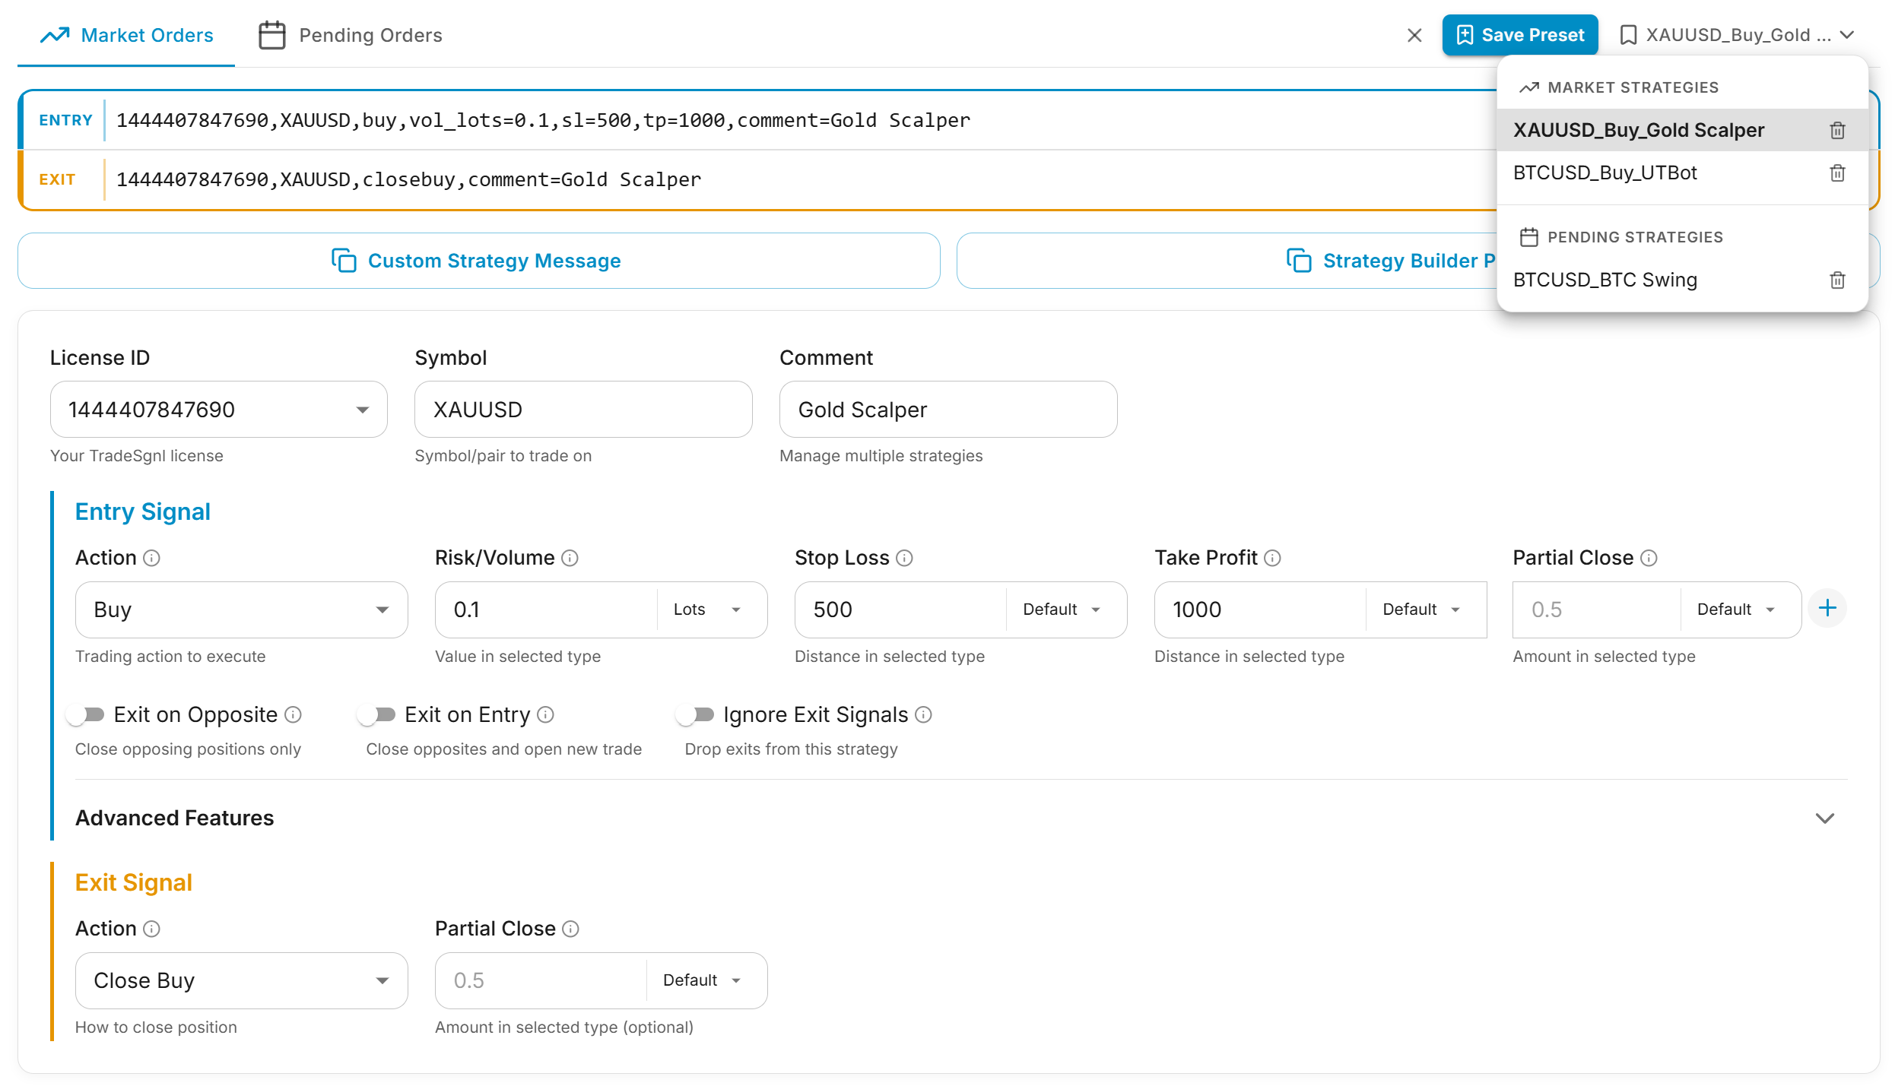The height and width of the screenshot is (1086, 1895).
Task: Click the ENTRY message text line
Action: click(543, 120)
